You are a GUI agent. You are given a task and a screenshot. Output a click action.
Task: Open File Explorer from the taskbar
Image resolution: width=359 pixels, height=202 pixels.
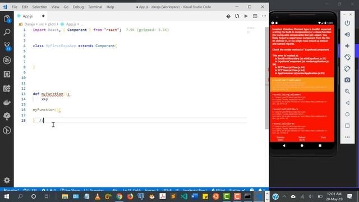[x=65, y=196]
